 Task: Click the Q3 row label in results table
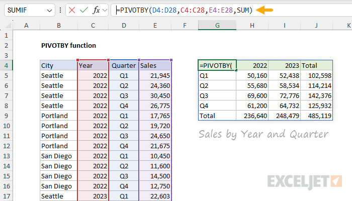[217, 96]
